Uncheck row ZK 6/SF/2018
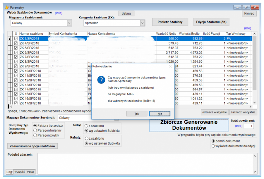264x179 pixels. pos(16,53)
